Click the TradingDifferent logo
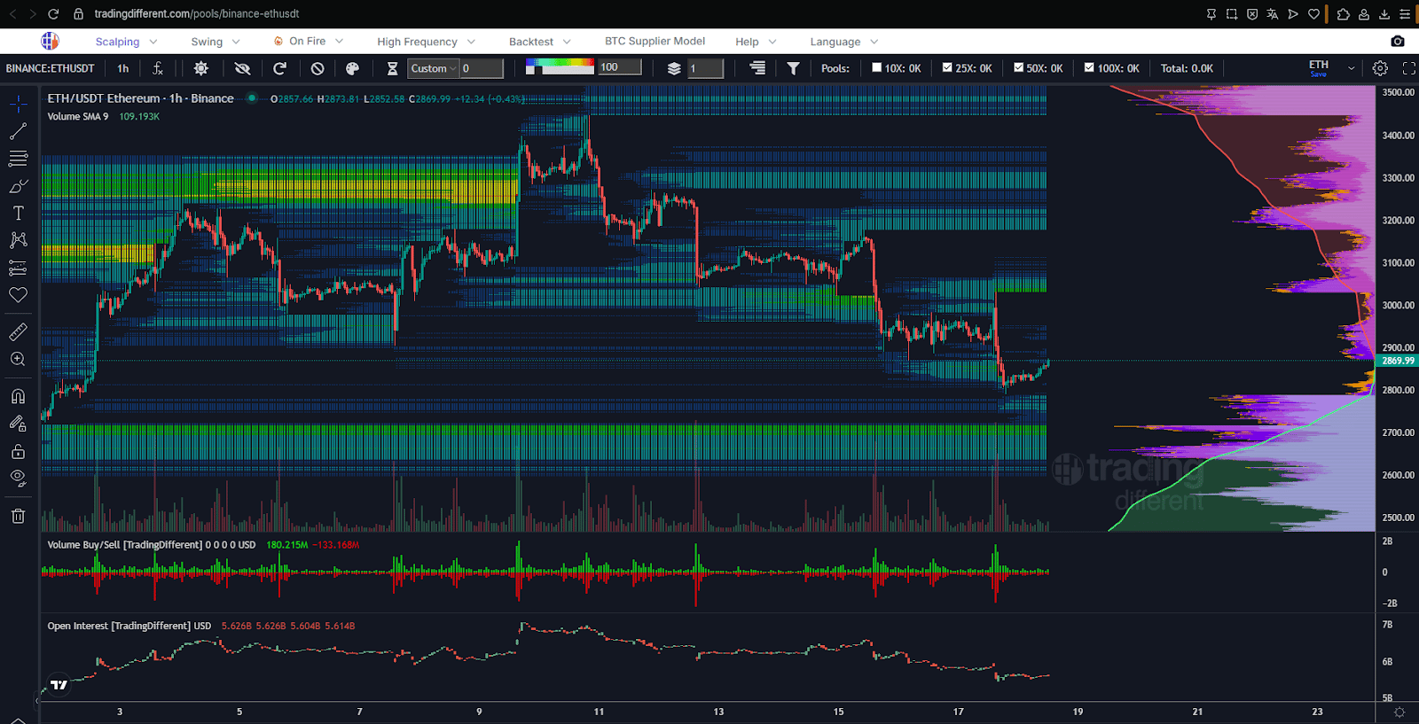 50,41
